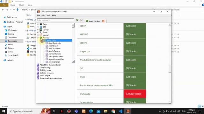Select Music folder in File Explorer sidebar

coord(10,45)
